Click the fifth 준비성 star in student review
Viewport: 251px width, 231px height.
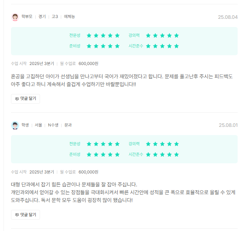tap(117, 154)
